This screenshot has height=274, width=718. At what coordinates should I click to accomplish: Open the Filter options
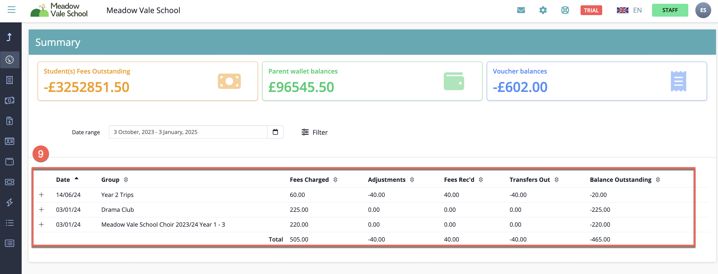click(x=314, y=132)
